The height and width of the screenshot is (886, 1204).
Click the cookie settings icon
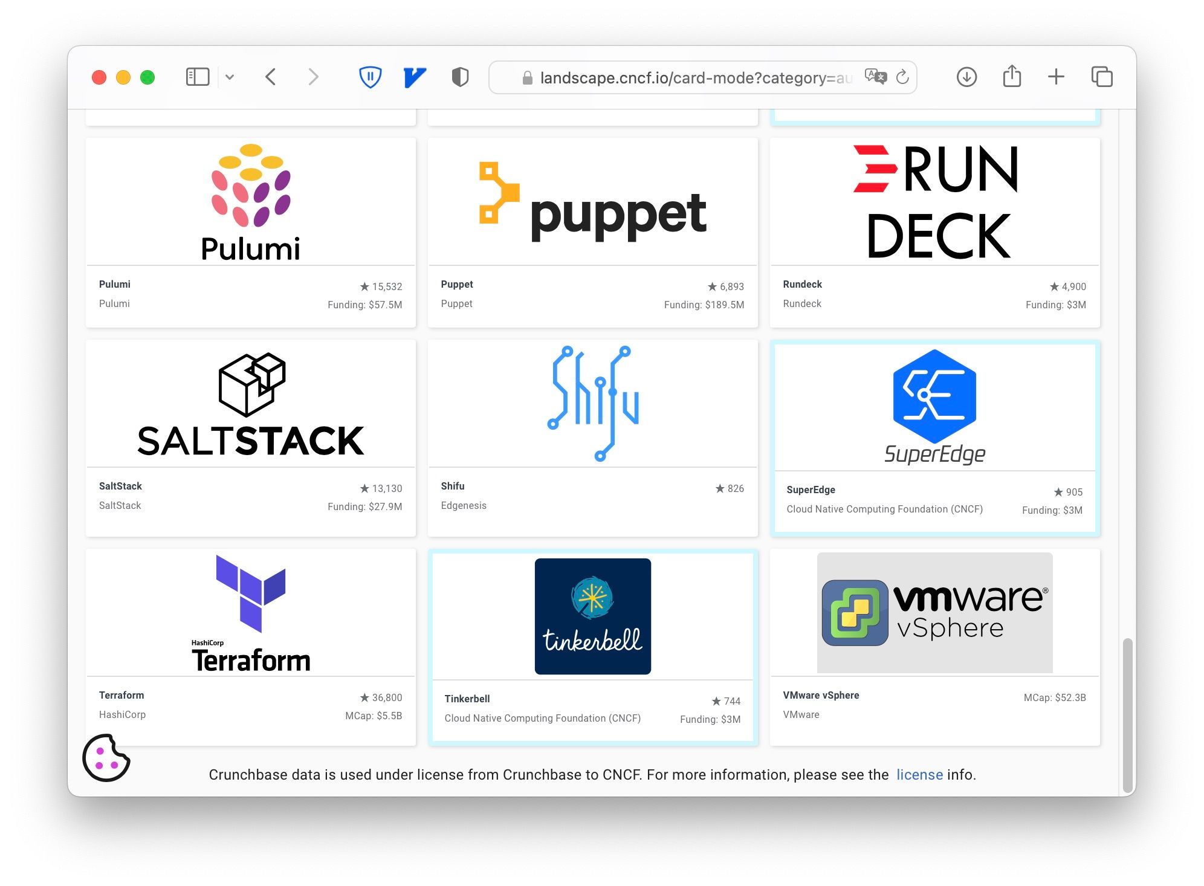106,758
